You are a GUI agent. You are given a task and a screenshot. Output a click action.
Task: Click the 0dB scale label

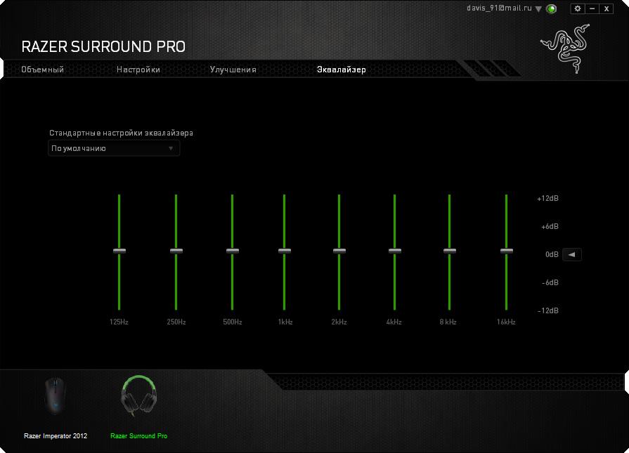pos(552,254)
